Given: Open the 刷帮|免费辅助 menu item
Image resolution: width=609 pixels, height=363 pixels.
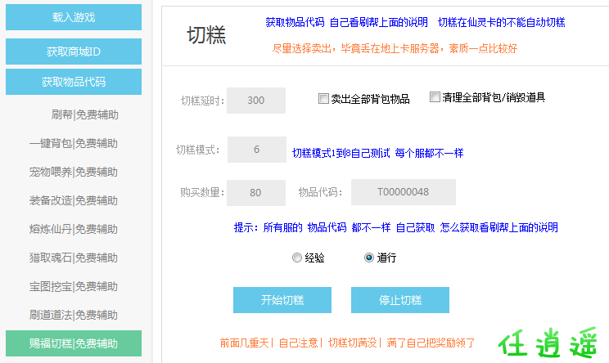Looking at the screenshot, I should (x=83, y=114).
